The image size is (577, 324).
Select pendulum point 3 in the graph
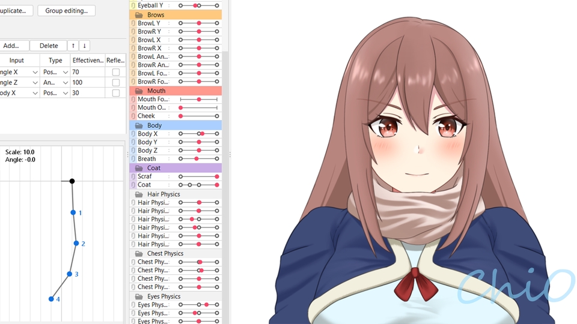[x=70, y=274]
